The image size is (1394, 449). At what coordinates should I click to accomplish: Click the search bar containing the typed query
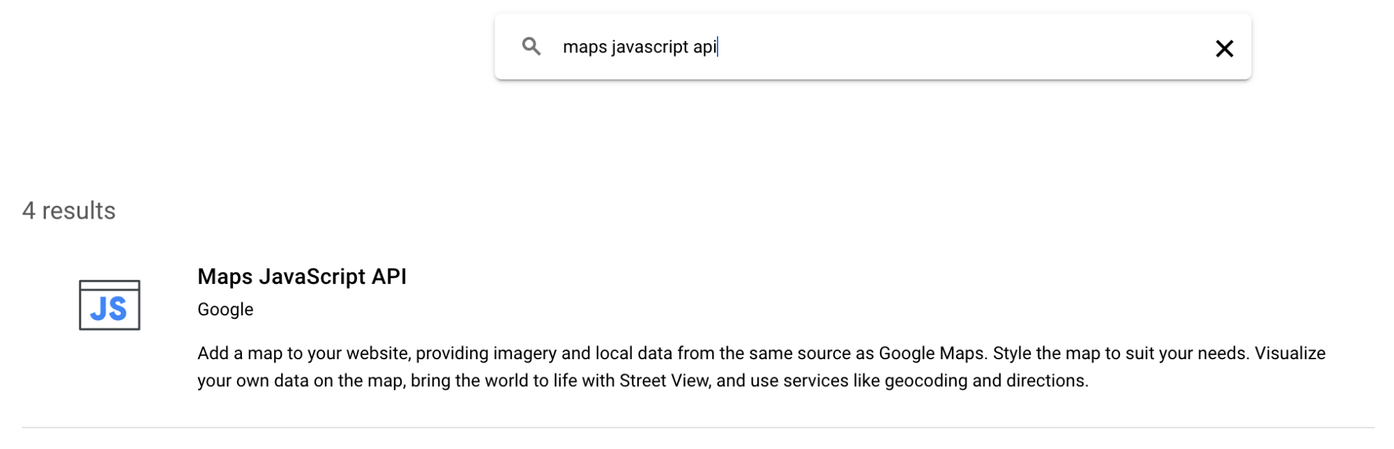[x=872, y=47]
